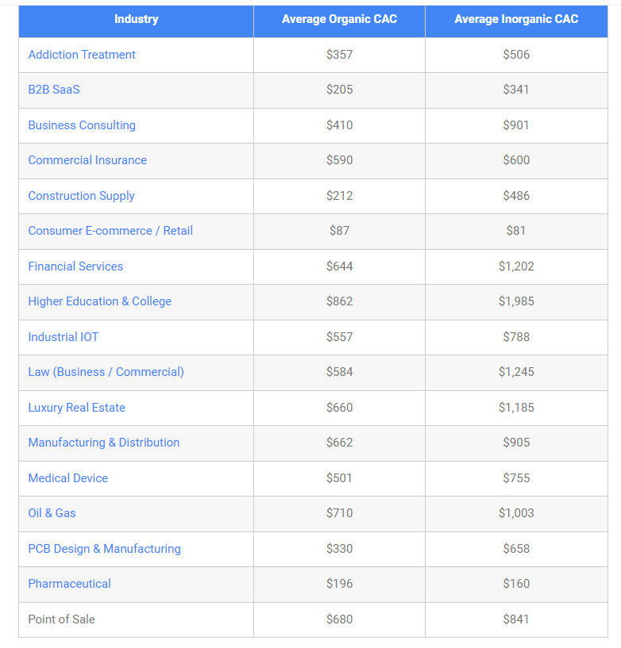Open Business Consulting link
Viewport: 621px width, 648px height.
82,125
